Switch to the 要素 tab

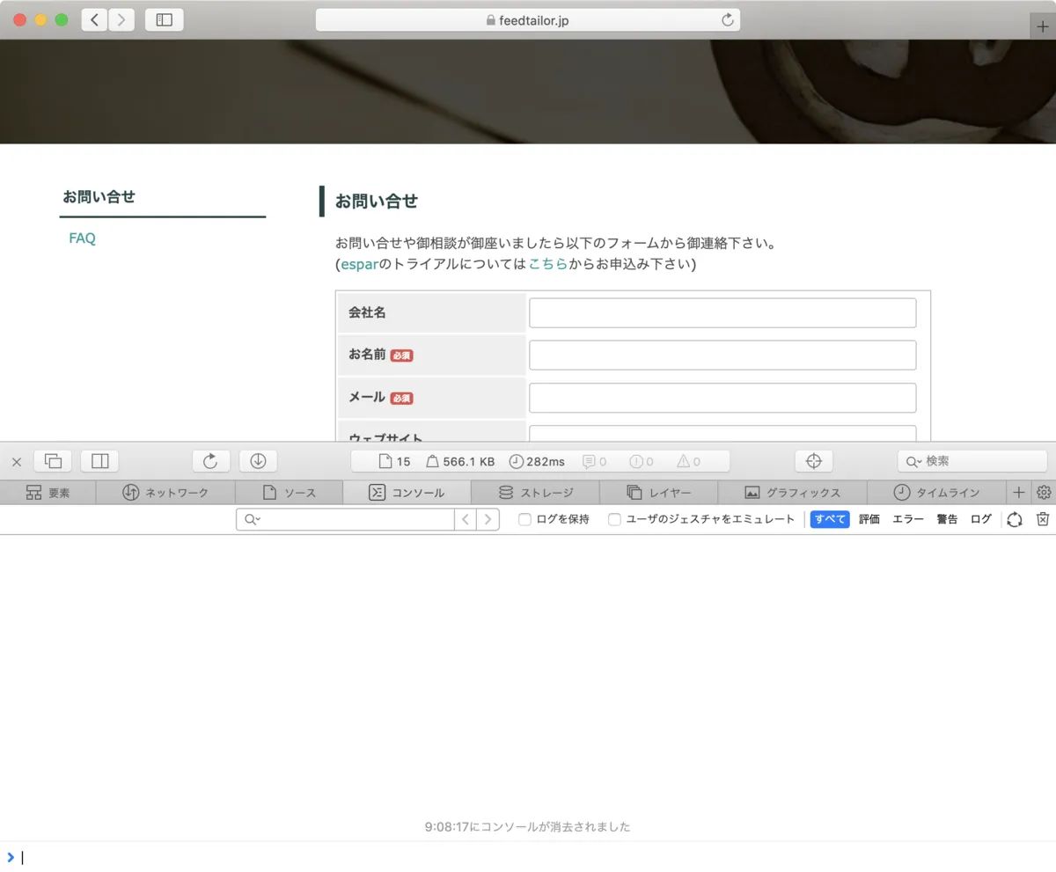[48, 493]
